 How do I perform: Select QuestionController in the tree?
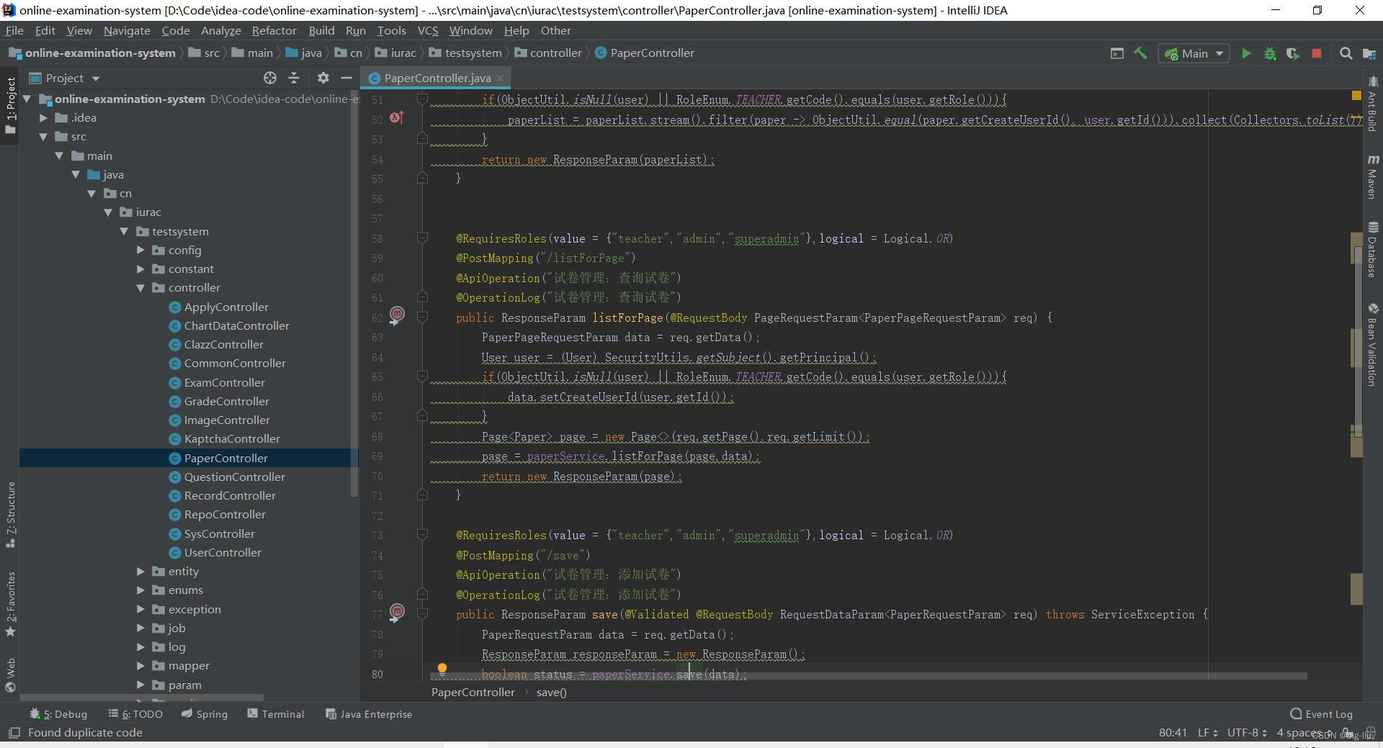[x=234, y=477]
